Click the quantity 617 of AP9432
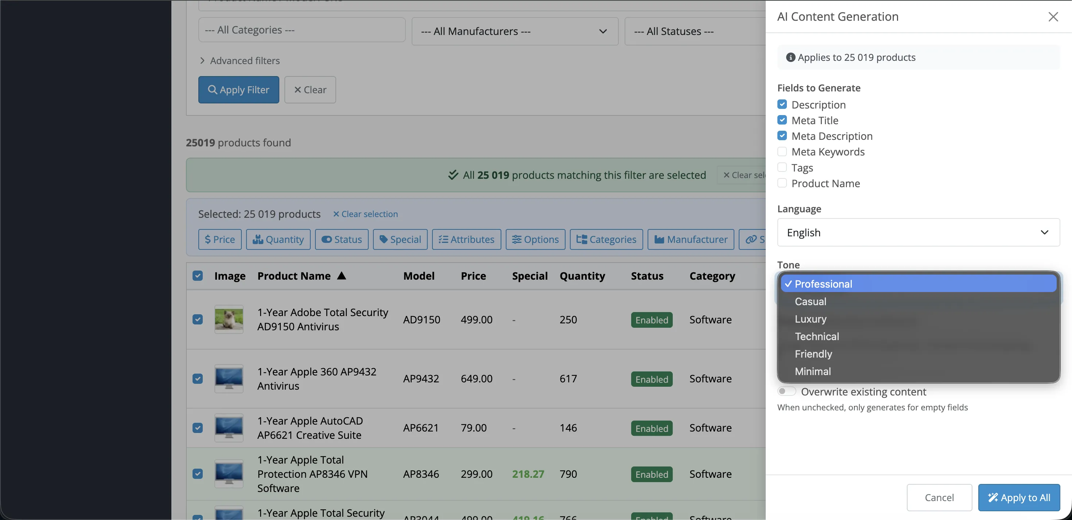This screenshot has width=1072, height=520. coord(568,379)
